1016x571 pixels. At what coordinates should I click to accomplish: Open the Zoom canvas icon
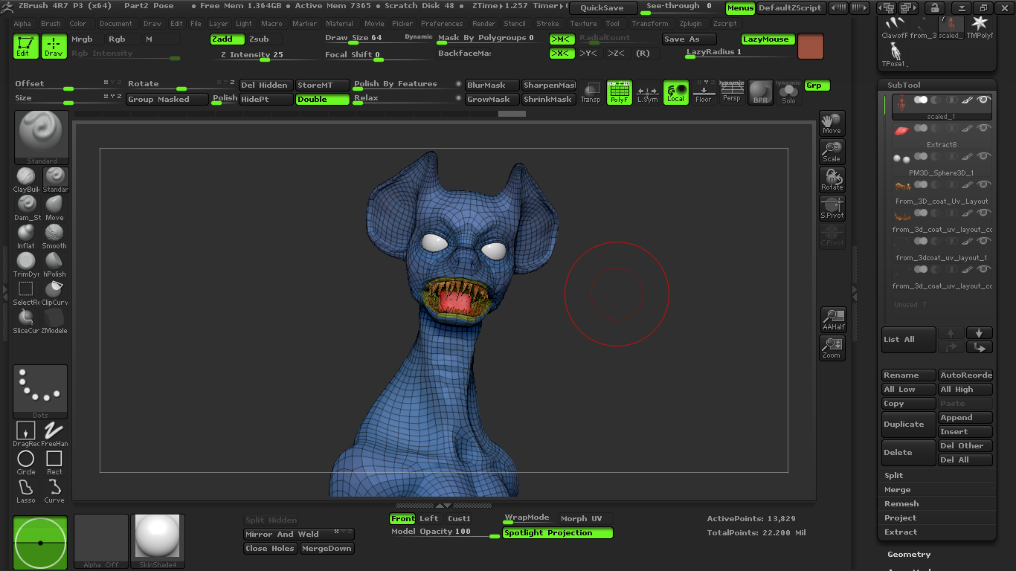tap(832, 348)
